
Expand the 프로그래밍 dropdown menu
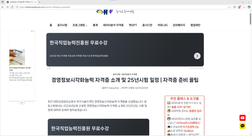(x=80, y=25)
